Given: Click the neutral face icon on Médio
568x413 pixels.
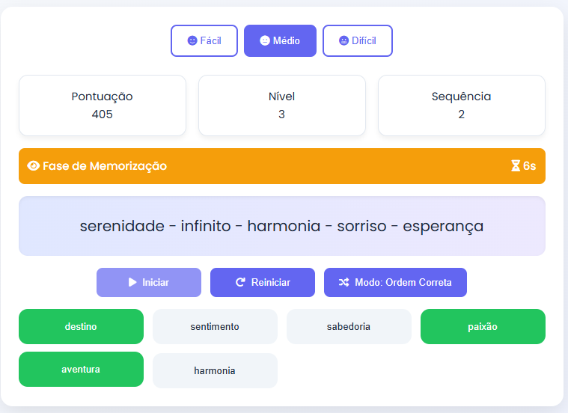Looking at the screenshot, I should click(x=265, y=41).
